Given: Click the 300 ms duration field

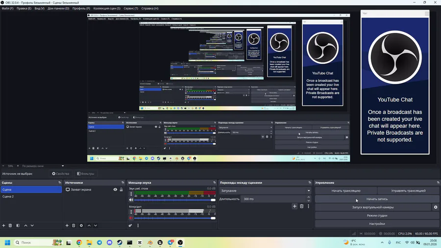Looking at the screenshot, I should [273, 199].
